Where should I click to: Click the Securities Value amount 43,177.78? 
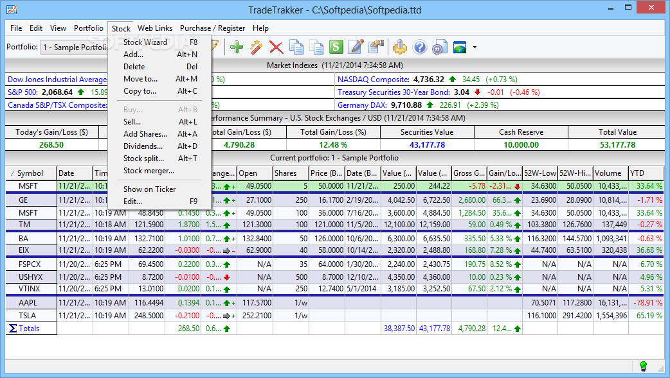tap(428, 144)
